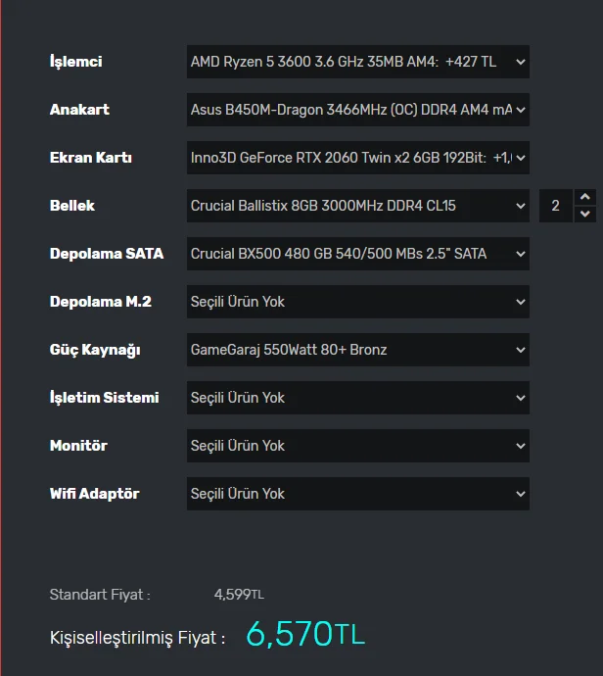The width and height of the screenshot is (603, 676).
Task: Click the Standart Fiyat label
Action: click(x=100, y=595)
